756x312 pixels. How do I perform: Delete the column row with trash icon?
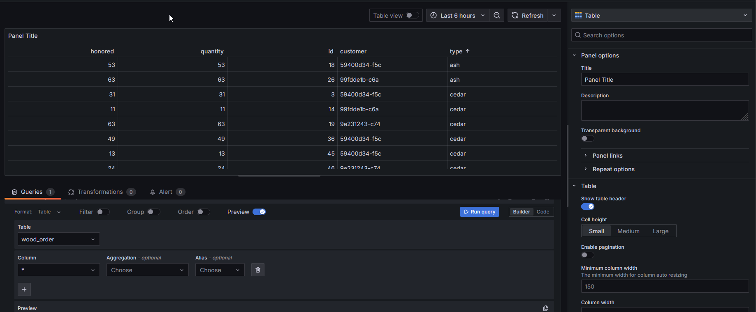coord(258,270)
